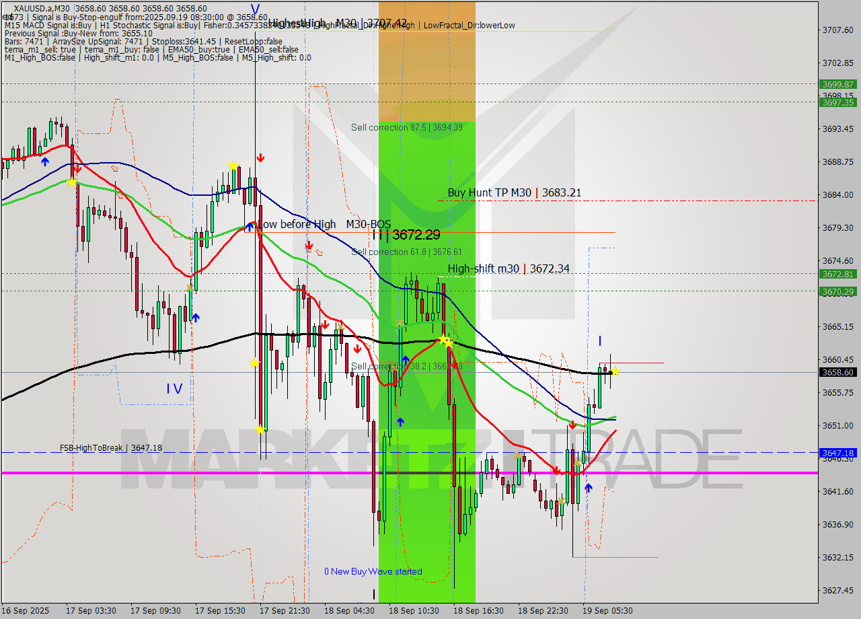
Task: Click the red sell arrow under Low before High
Action: (309, 246)
